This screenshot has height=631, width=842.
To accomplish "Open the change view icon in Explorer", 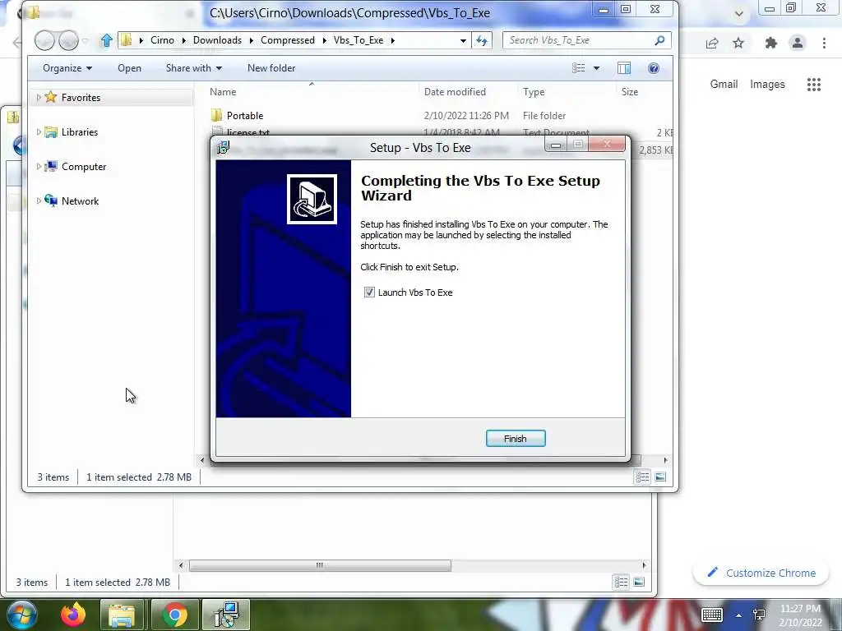I will (x=578, y=68).
